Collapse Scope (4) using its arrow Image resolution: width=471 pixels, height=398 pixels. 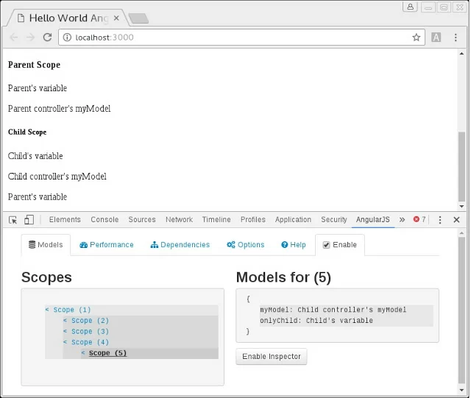click(65, 341)
